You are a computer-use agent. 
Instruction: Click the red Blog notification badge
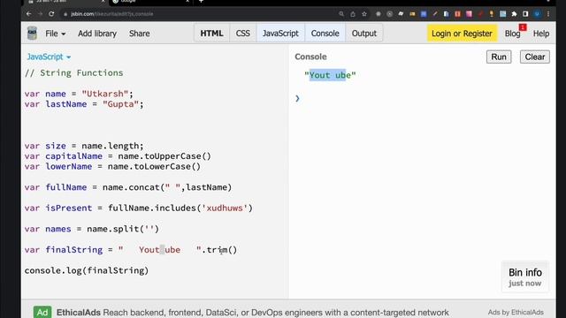click(x=523, y=27)
